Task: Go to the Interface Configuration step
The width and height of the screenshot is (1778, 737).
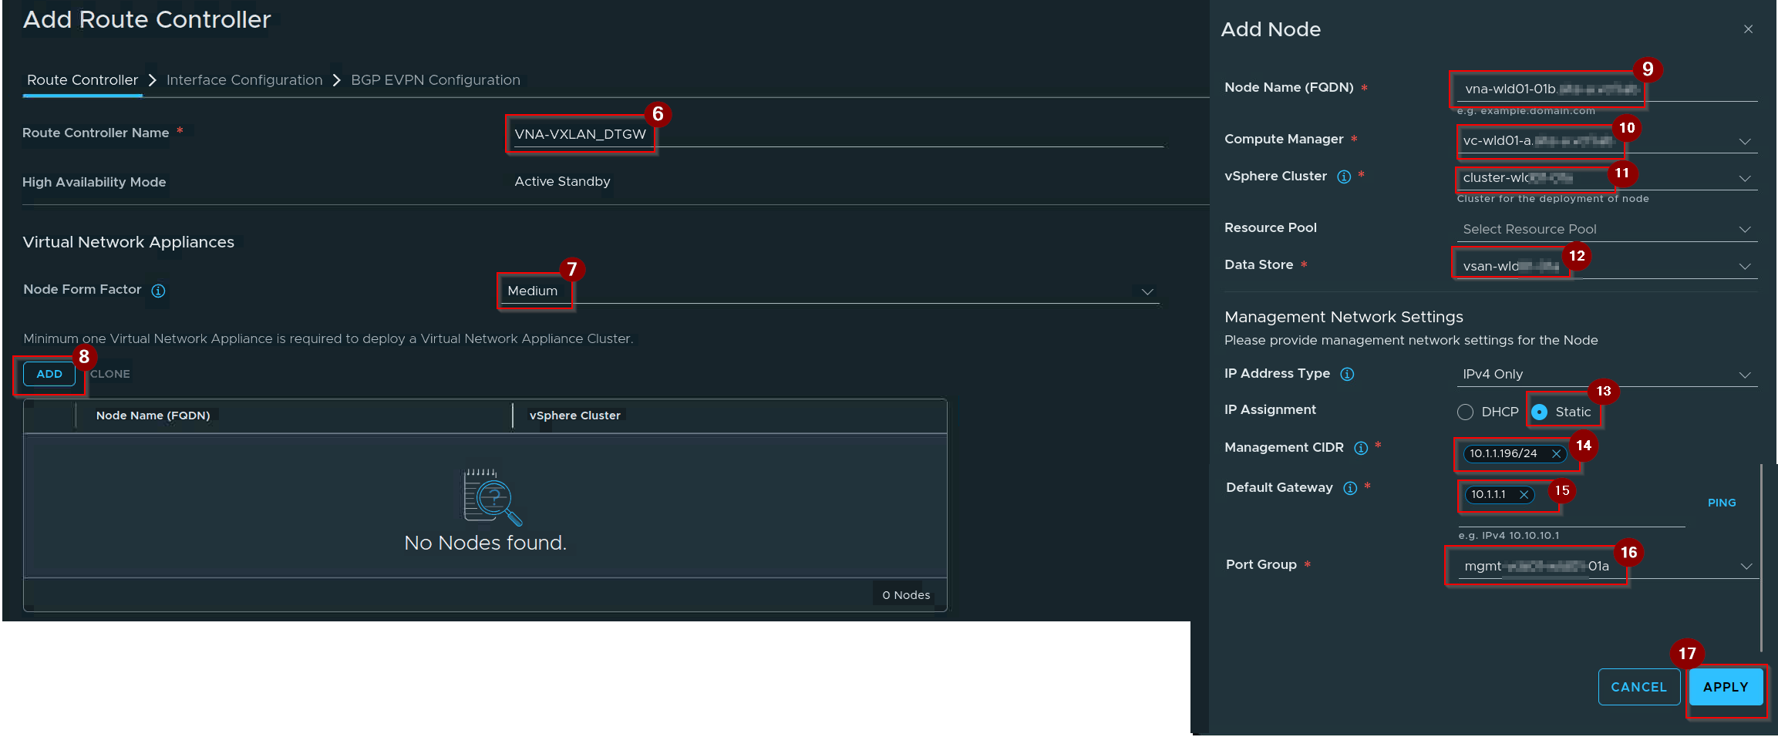Action: click(244, 80)
